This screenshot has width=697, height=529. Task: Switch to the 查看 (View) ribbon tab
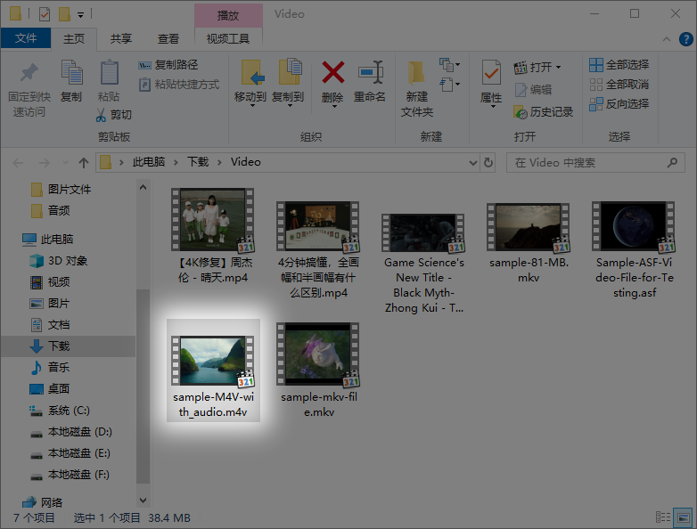(168, 39)
